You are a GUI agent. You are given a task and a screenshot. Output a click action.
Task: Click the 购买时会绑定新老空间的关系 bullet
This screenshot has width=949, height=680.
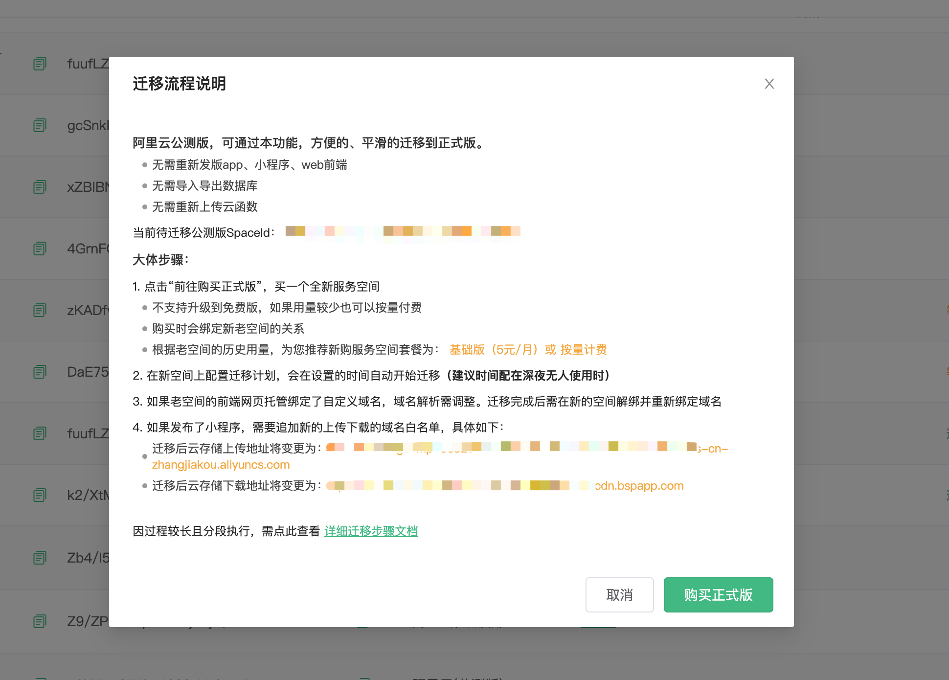click(x=228, y=328)
